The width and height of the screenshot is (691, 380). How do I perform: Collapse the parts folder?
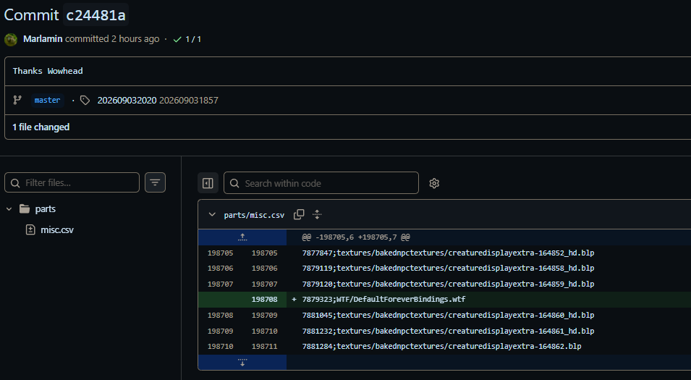tap(9, 209)
